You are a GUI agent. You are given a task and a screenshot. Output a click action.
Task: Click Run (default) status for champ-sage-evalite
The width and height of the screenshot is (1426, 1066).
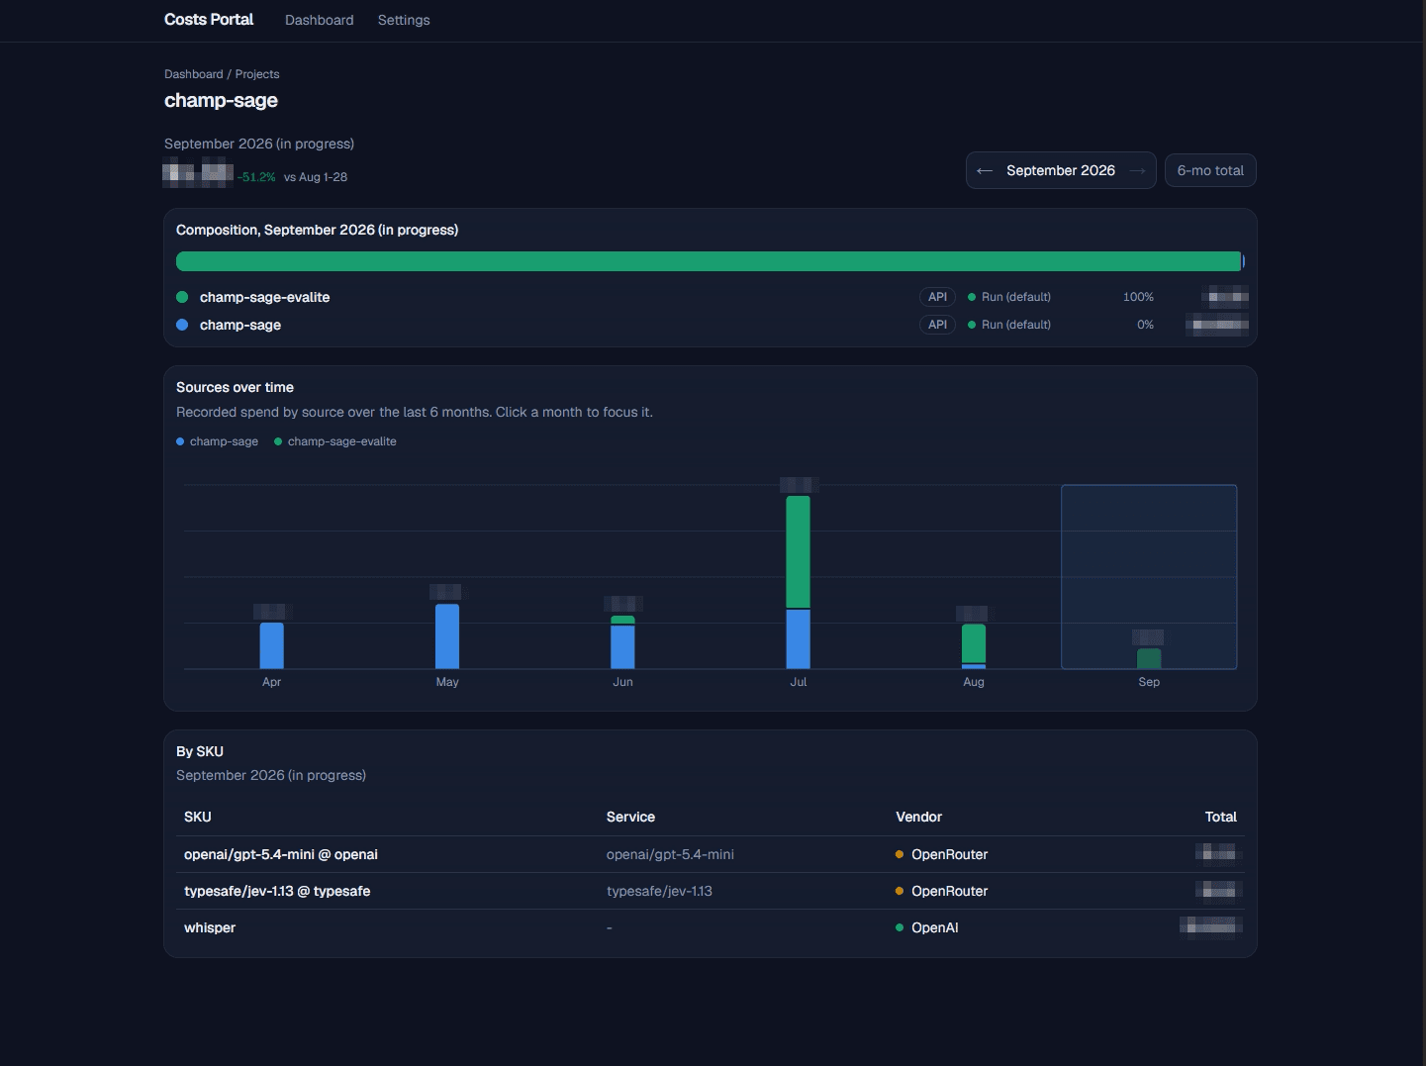point(1009,297)
